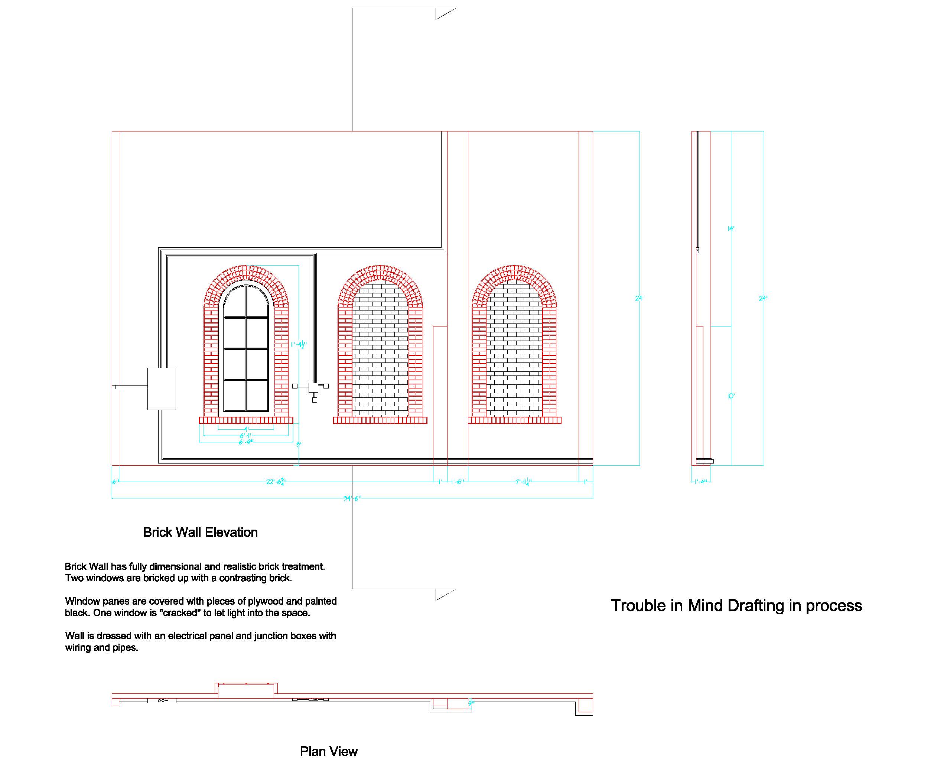Viewport: 947px width, 774px height.
Task: Select the middle bricked-up arched window
Action: pos(380,348)
